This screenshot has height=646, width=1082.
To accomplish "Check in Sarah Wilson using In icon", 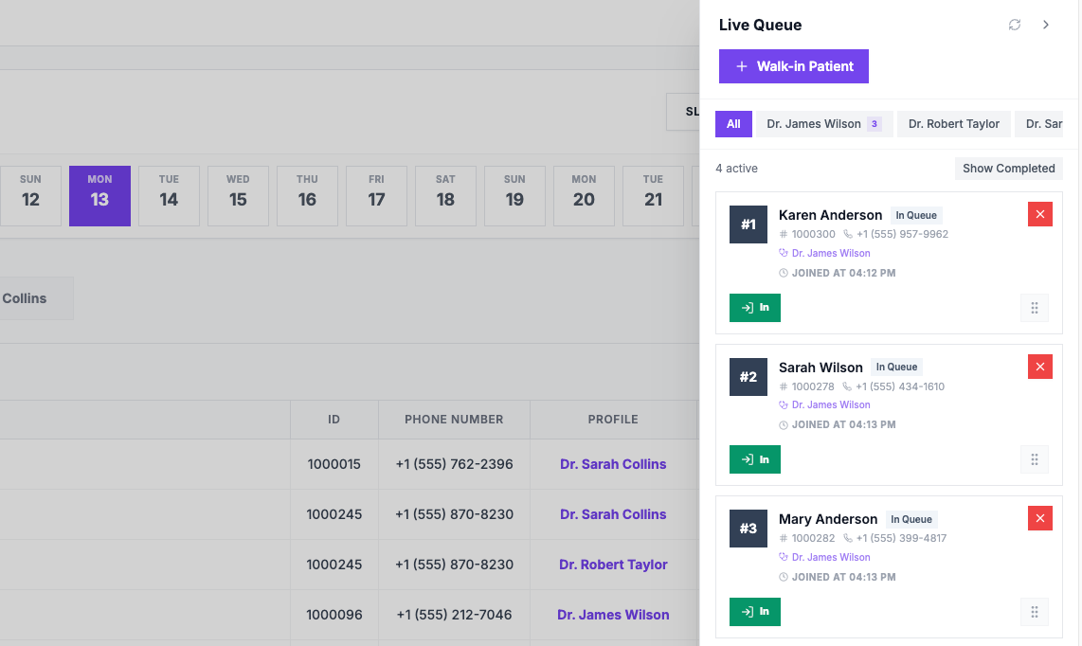I will point(755,458).
